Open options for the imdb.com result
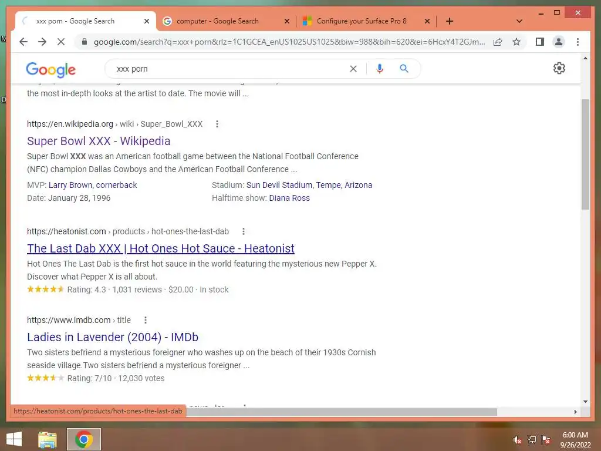Screen dimensions: 601x451 pos(146,320)
